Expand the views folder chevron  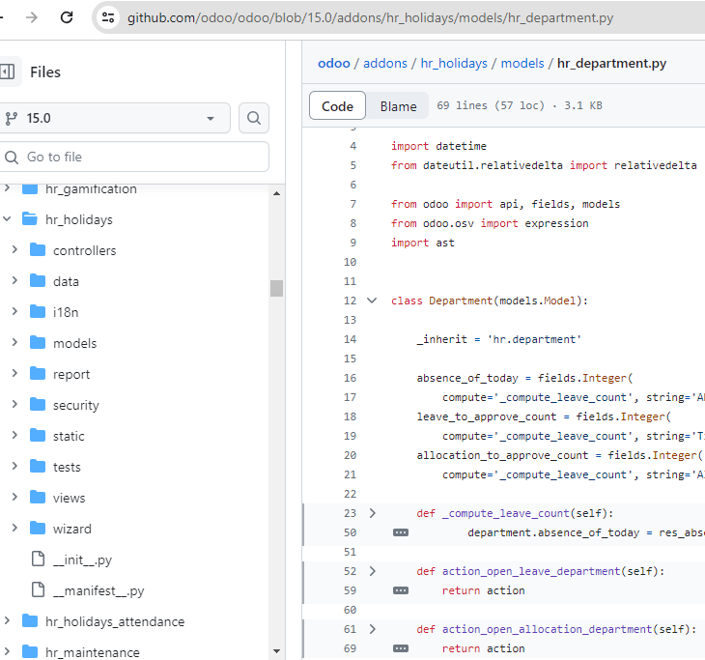[x=14, y=497]
